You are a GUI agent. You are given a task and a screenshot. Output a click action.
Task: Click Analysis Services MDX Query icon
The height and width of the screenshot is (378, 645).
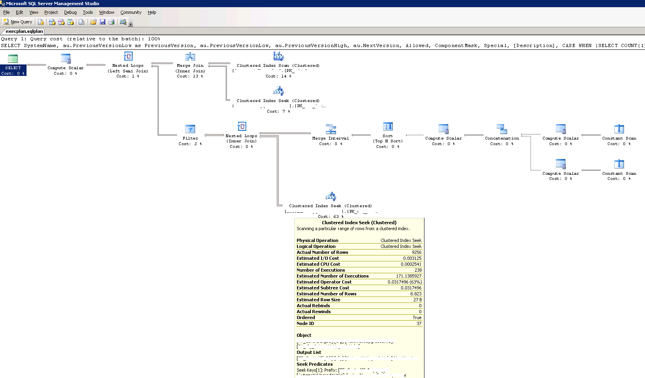click(x=52, y=22)
